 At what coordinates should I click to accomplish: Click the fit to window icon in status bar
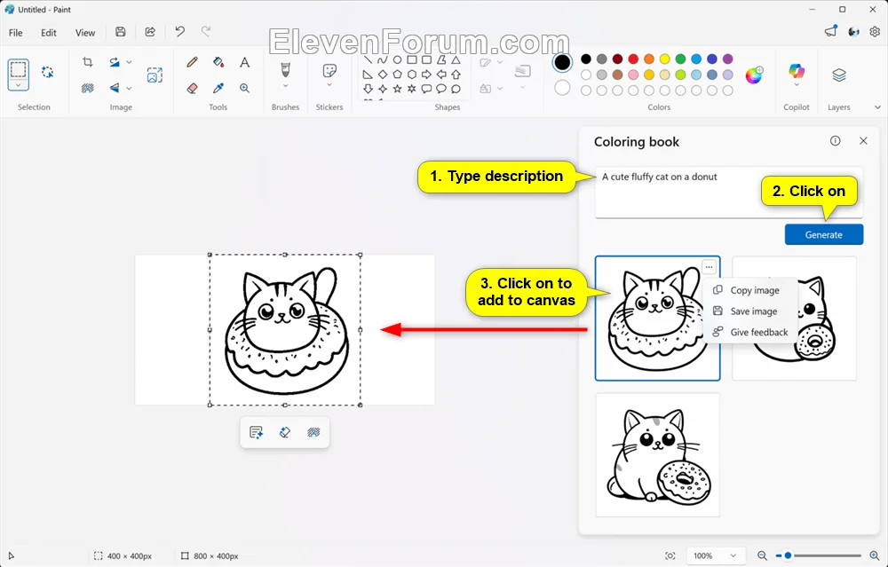(x=670, y=555)
